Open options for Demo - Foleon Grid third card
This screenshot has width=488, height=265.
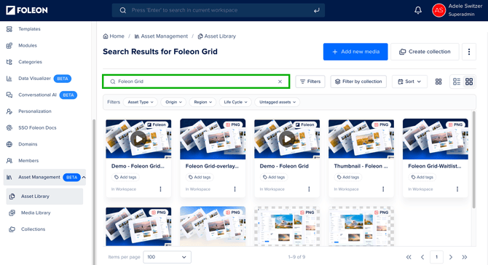point(309,189)
